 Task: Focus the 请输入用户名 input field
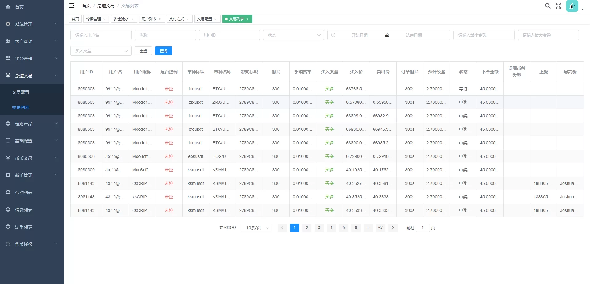pyautogui.click(x=101, y=35)
